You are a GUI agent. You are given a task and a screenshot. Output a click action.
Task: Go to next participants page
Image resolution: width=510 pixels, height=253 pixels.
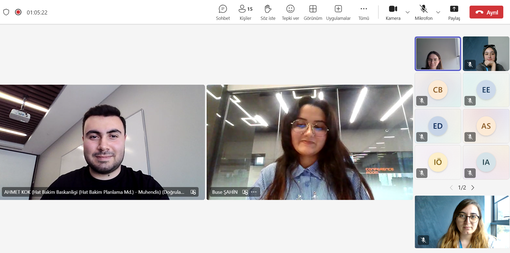[473, 188]
